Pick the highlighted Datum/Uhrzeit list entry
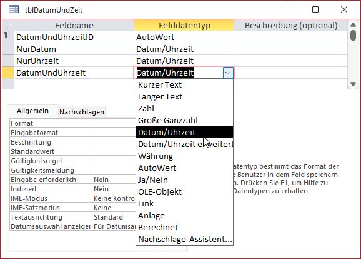 (x=184, y=133)
